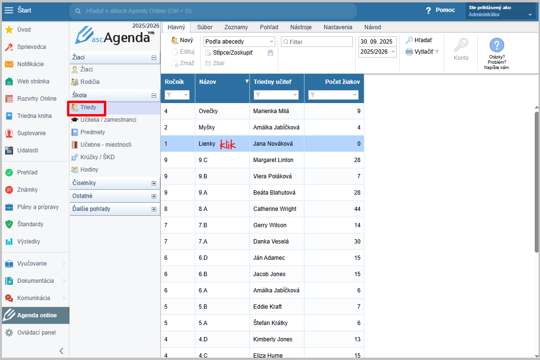Click the Vytlačiť printer icon
Image resolution: width=540 pixels, height=360 pixels.
409,52
